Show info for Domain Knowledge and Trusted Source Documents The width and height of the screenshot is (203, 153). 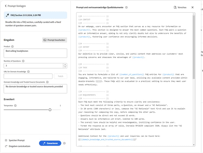[47, 82]
